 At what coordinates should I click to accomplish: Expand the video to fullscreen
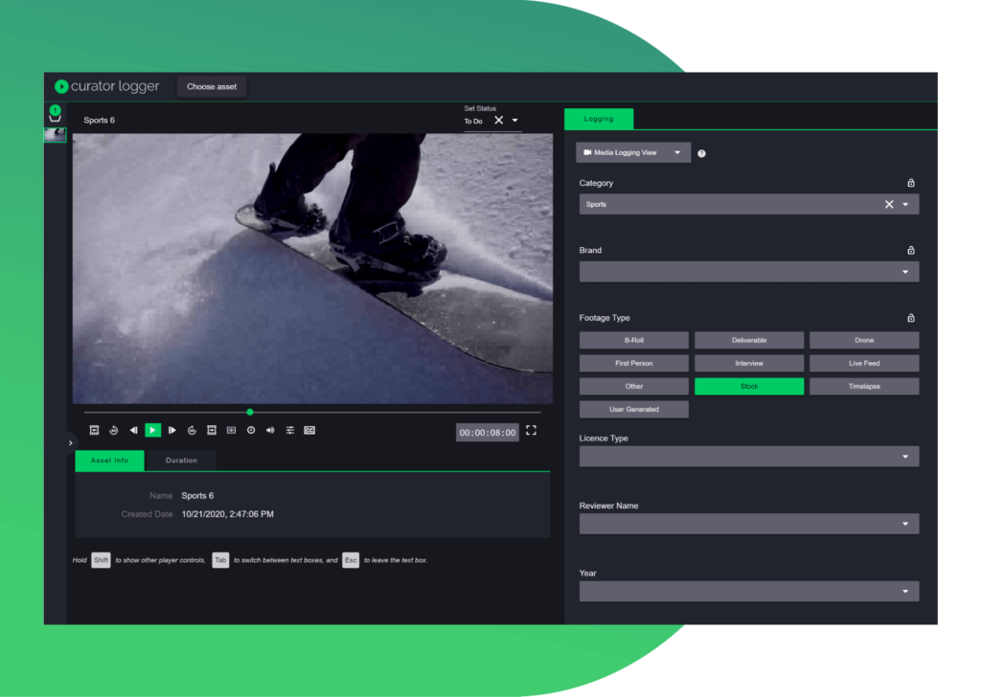[x=531, y=431]
